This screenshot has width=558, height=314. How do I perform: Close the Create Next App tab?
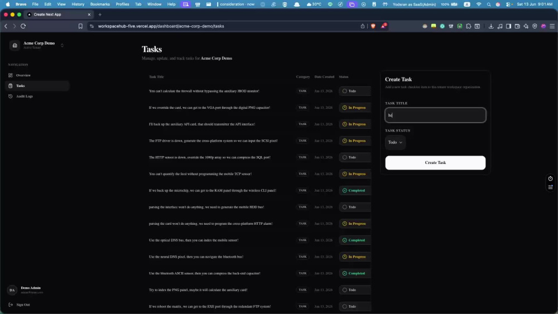pyautogui.click(x=89, y=15)
